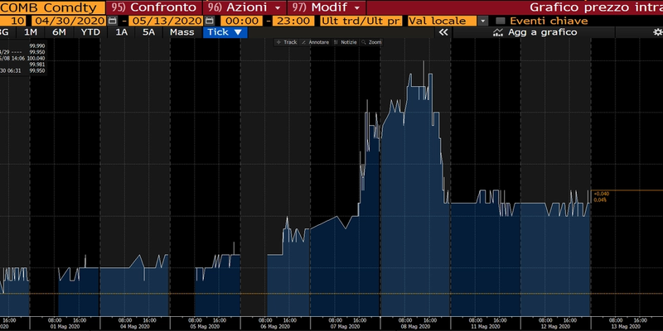Select the 6M period tab
663x331 pixels.
tap(59, 32)
